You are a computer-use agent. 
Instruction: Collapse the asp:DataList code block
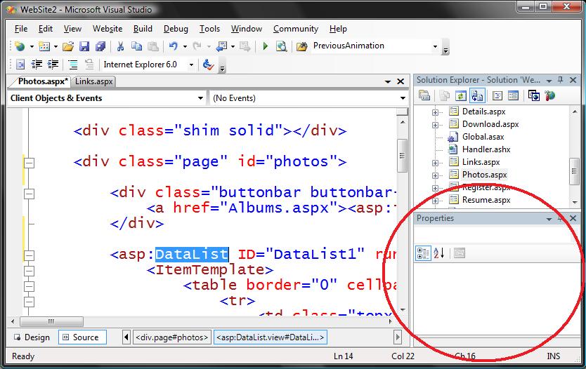pos(29,255)
